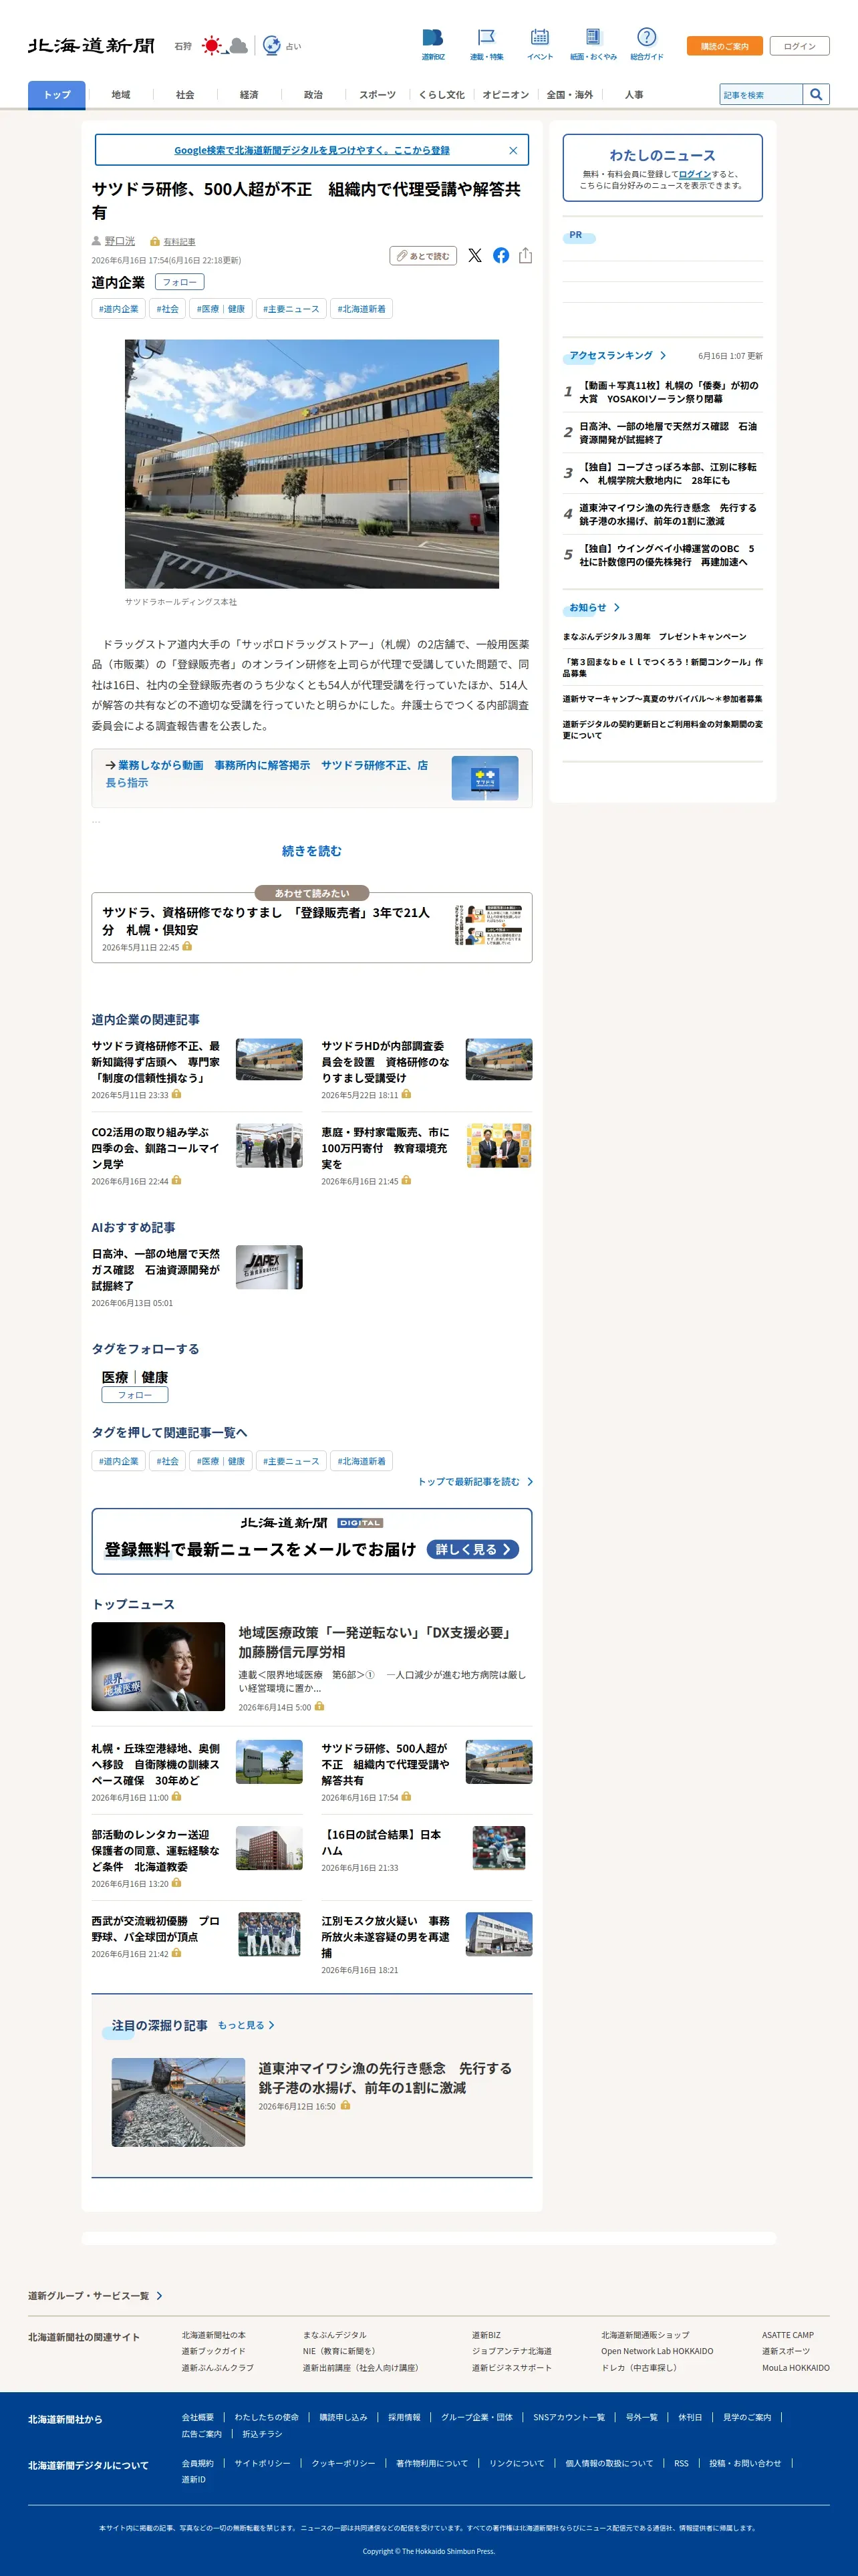Click the weather sun and cloud icon
The width and height of the screenshot is (858, 2576).
pyautogui.click(x=225, y=45)
